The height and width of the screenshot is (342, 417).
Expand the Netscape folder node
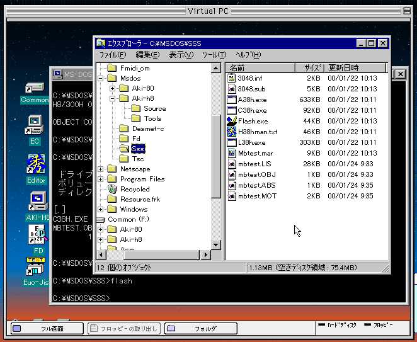click(x=101, y=169)
